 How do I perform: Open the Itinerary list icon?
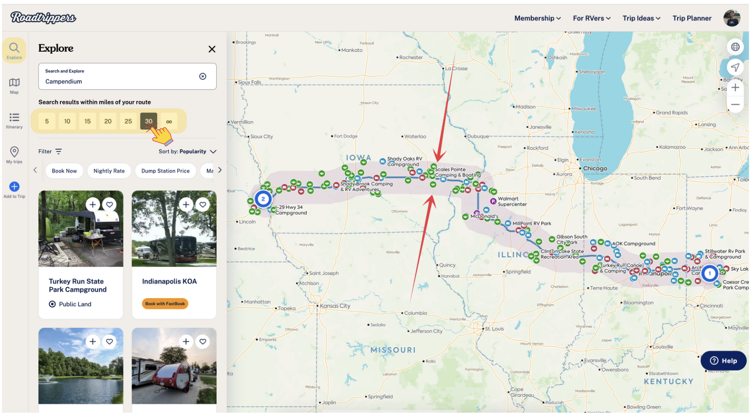click(x=14, y=120)
